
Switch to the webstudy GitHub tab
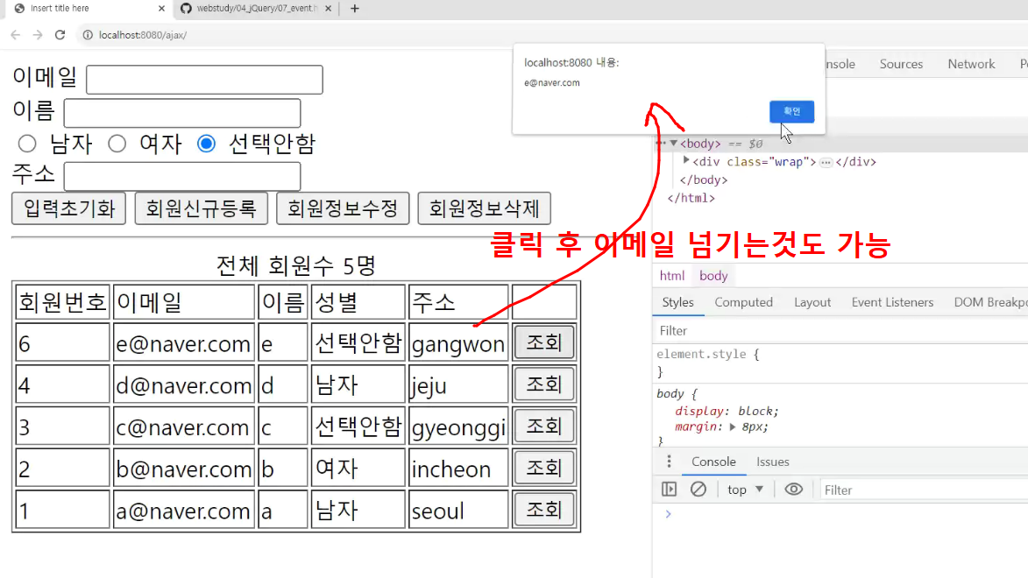click(x=257, y=9)
